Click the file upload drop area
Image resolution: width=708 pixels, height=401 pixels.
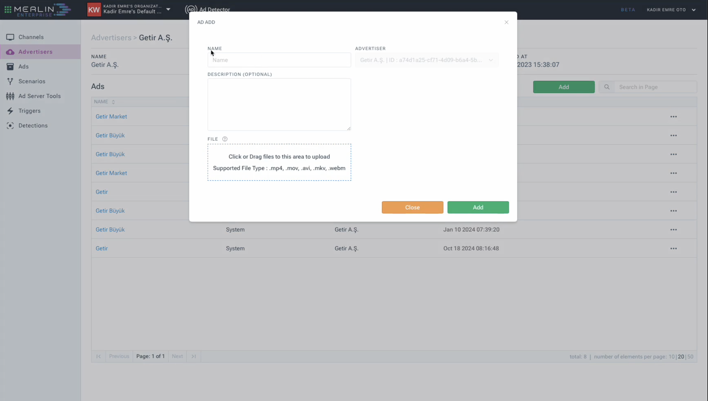point(279,162)
